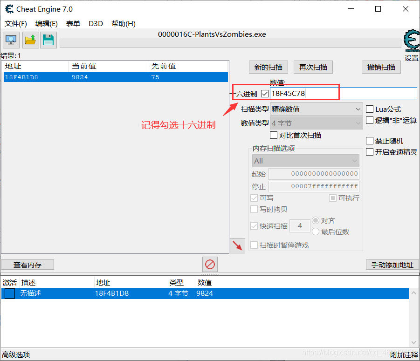Image resolution: width=420 pixels, height=361 pixels.
Task: Click the 手动添加地址 button
Action: click(x=392, y=265)
